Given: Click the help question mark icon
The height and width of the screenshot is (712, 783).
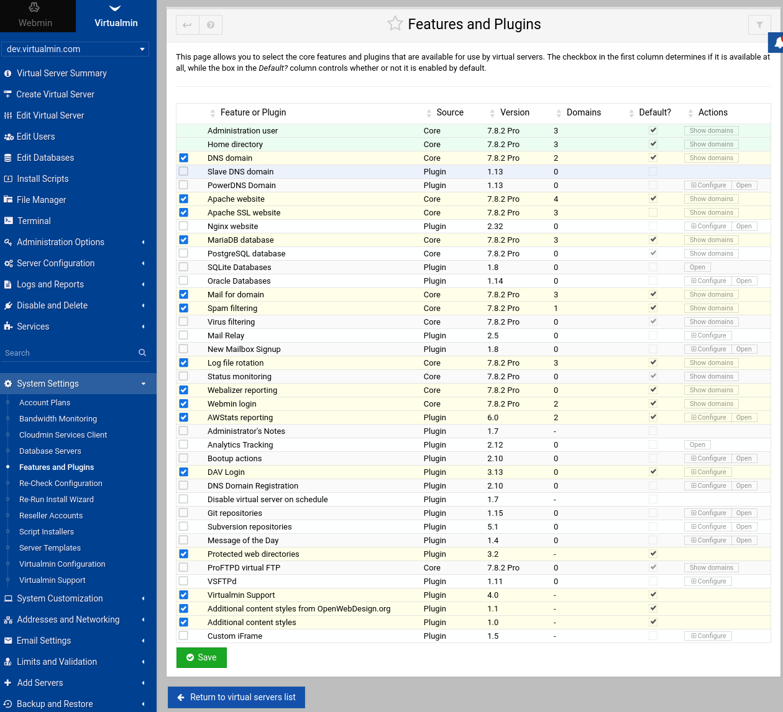Looking at the screenshot, I should (x=211, y=25).
